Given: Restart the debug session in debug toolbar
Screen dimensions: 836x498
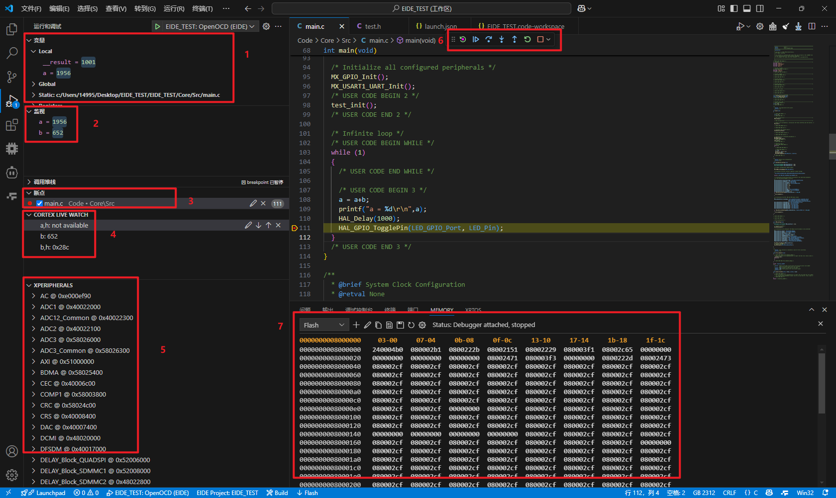Looking at the screenshot, I should coord(527,39).
